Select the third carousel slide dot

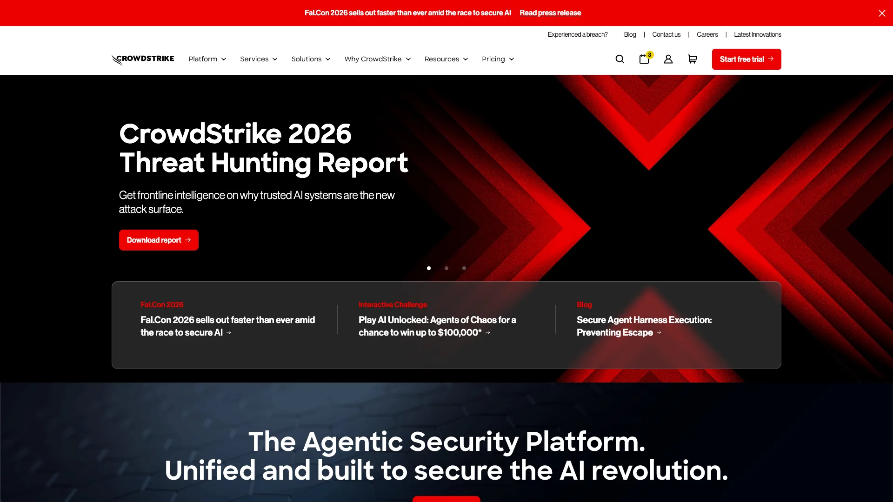point(464,268)
